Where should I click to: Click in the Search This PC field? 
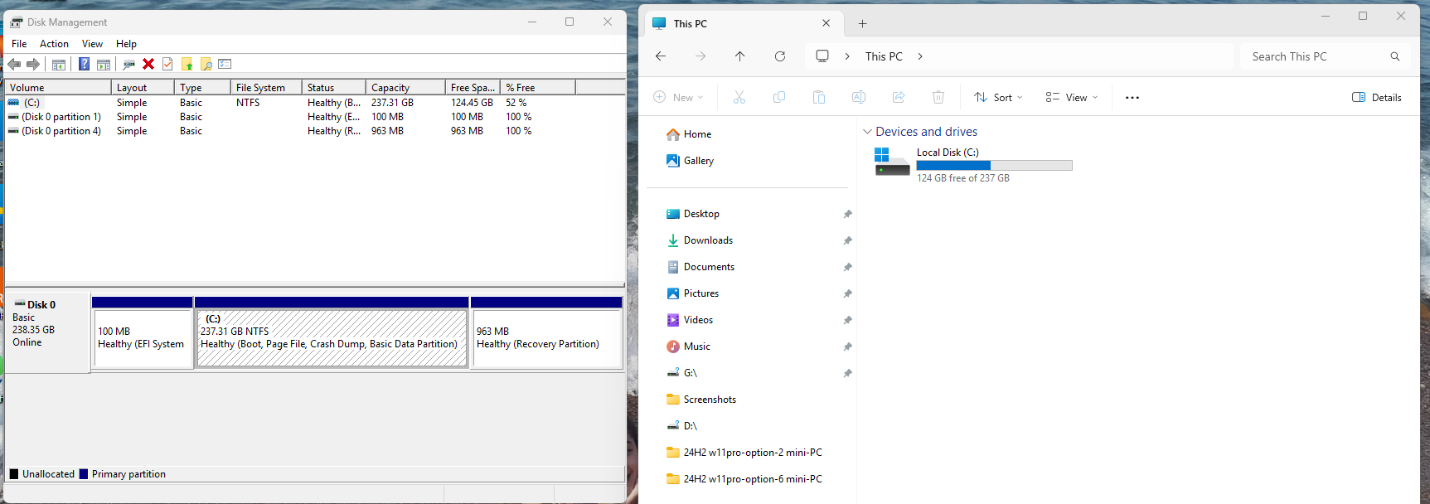(1326, 56)
